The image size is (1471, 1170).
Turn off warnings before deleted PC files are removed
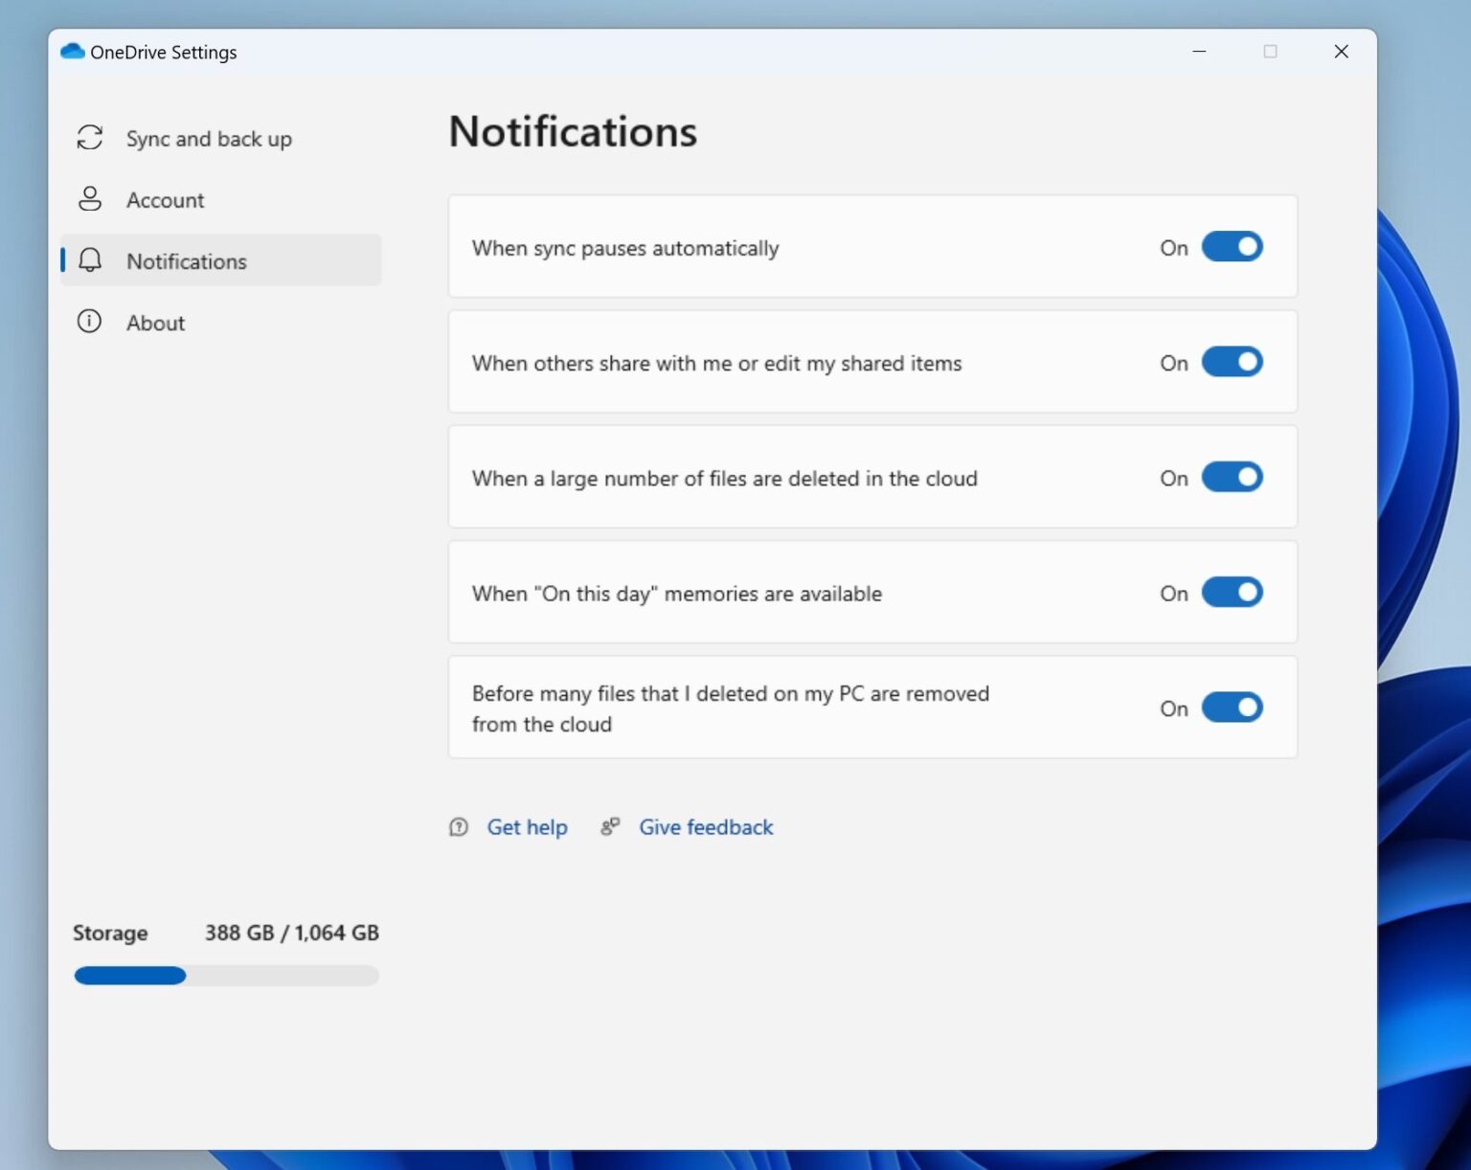coord(1233,708)
